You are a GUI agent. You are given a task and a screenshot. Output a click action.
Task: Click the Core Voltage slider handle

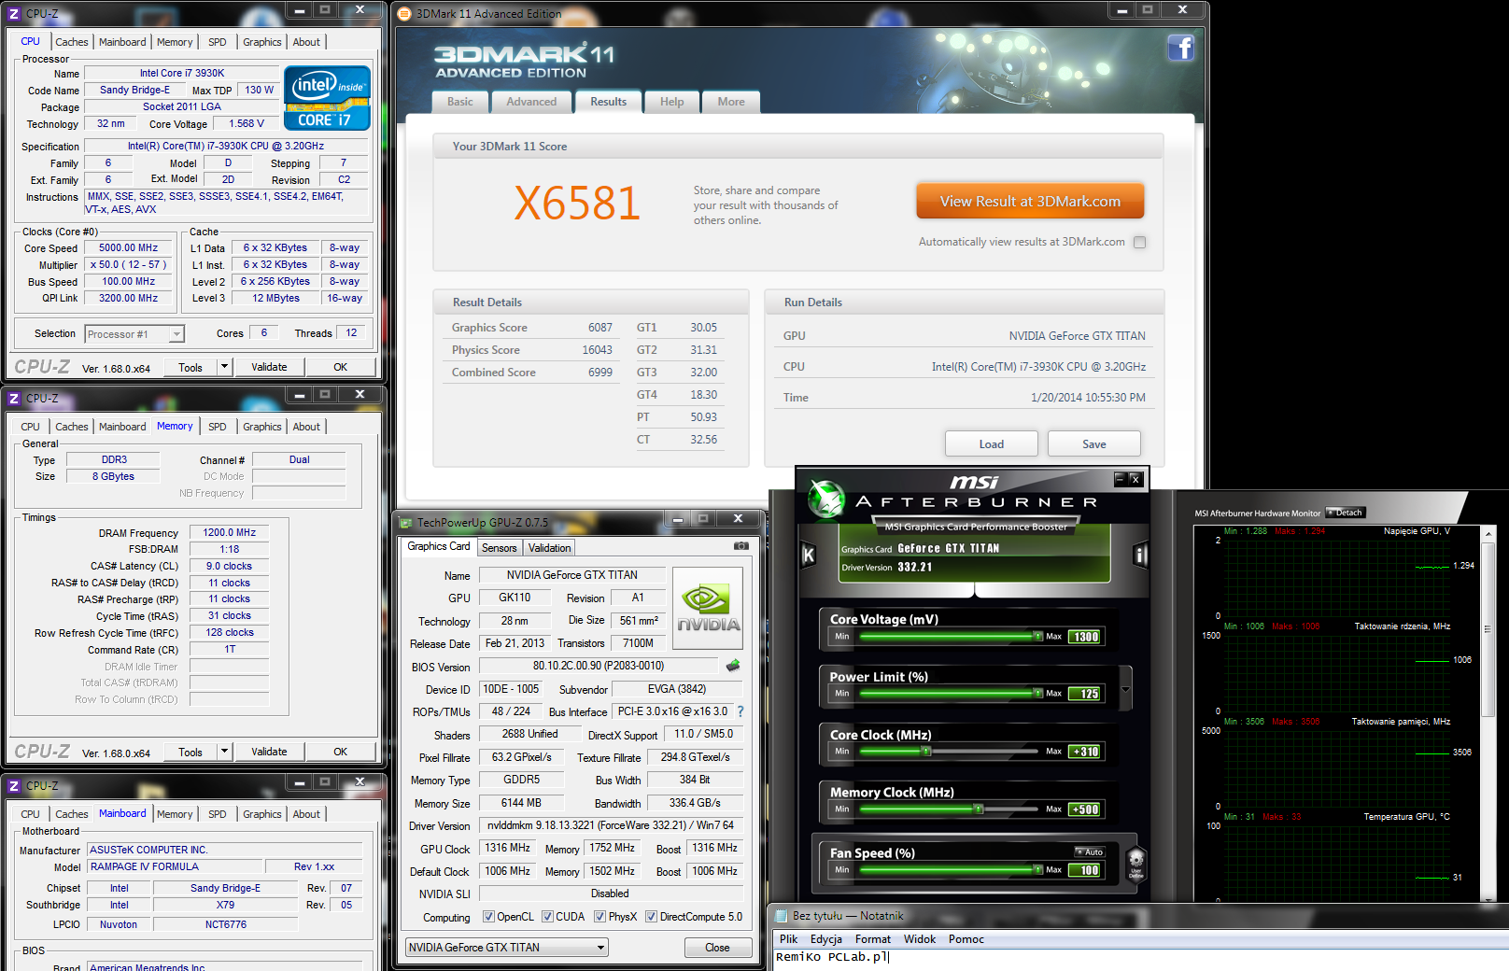[1037, 636]
